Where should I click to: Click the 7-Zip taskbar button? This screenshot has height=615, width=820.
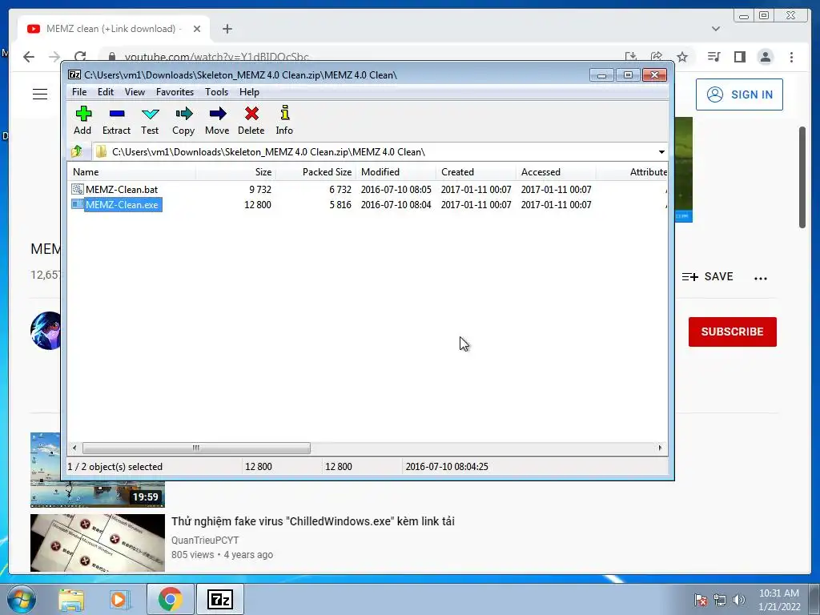219,599
